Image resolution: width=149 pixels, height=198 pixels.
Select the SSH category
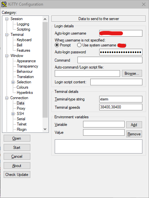tap(20, 114)
